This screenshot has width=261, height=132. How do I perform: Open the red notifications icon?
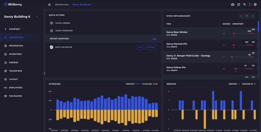(250, 5)
